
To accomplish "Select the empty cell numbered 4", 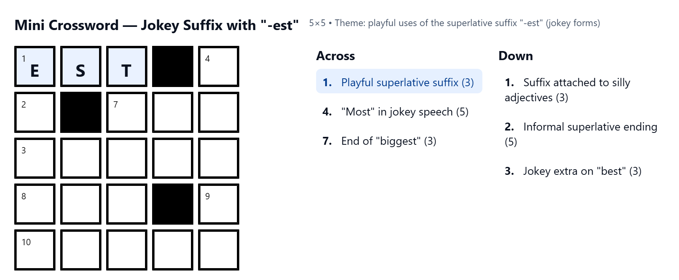I will coord(219,66).
